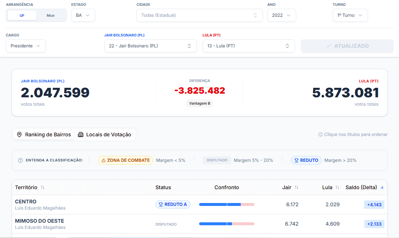This screenshot has width=399, height=238.
Task: Sort the Jair column via arrows icon
Action: point(297,187)
